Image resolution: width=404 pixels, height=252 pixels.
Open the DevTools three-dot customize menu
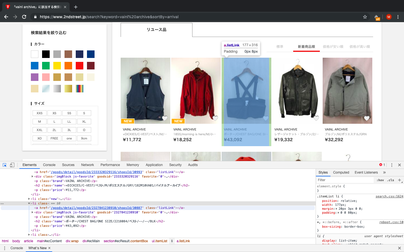(x=392, y=165)
